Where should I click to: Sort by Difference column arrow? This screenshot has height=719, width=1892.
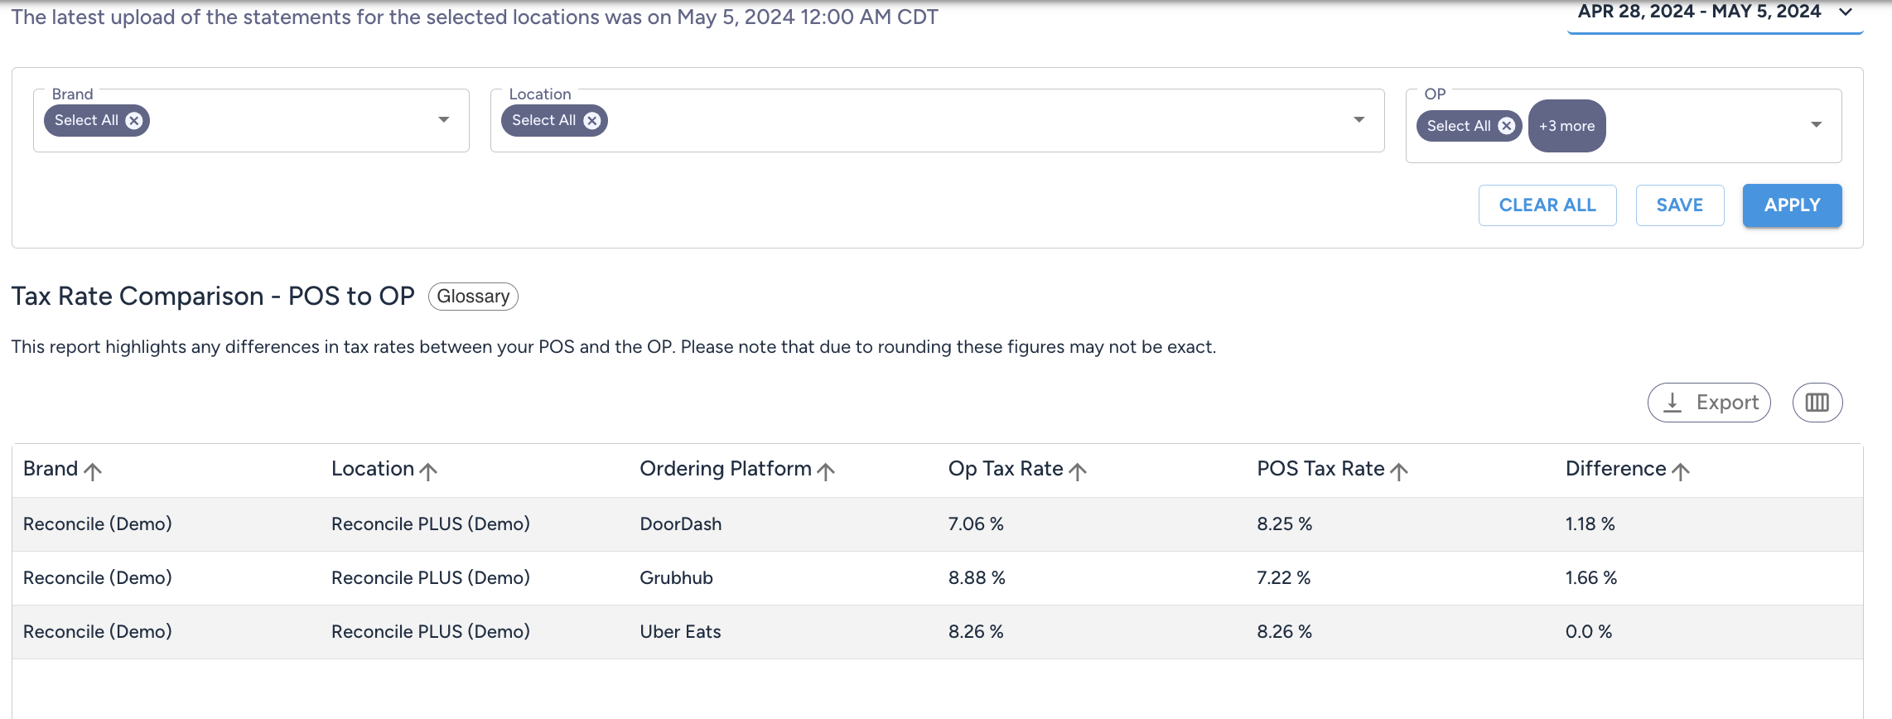point(1681,471)
